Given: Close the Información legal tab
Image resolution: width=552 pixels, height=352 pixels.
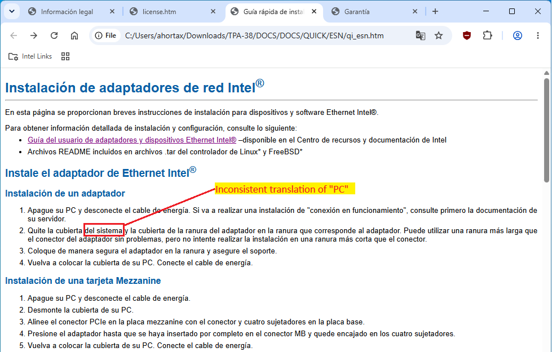Looking at the screenshot, I should [x=112, y=12].
